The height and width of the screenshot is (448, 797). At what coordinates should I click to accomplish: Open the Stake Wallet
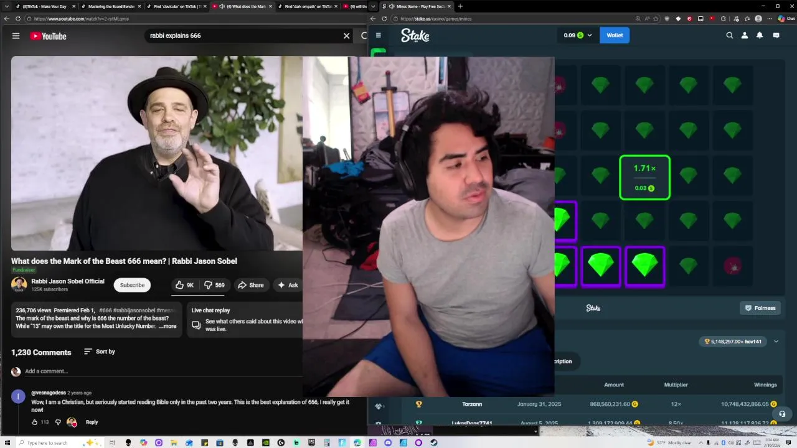(615, 35)
